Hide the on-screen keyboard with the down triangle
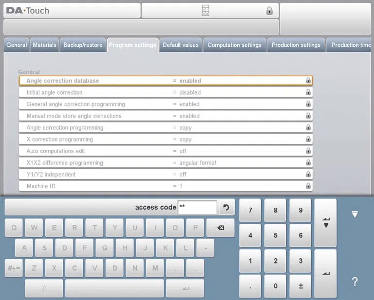 (x=355, y=214)
